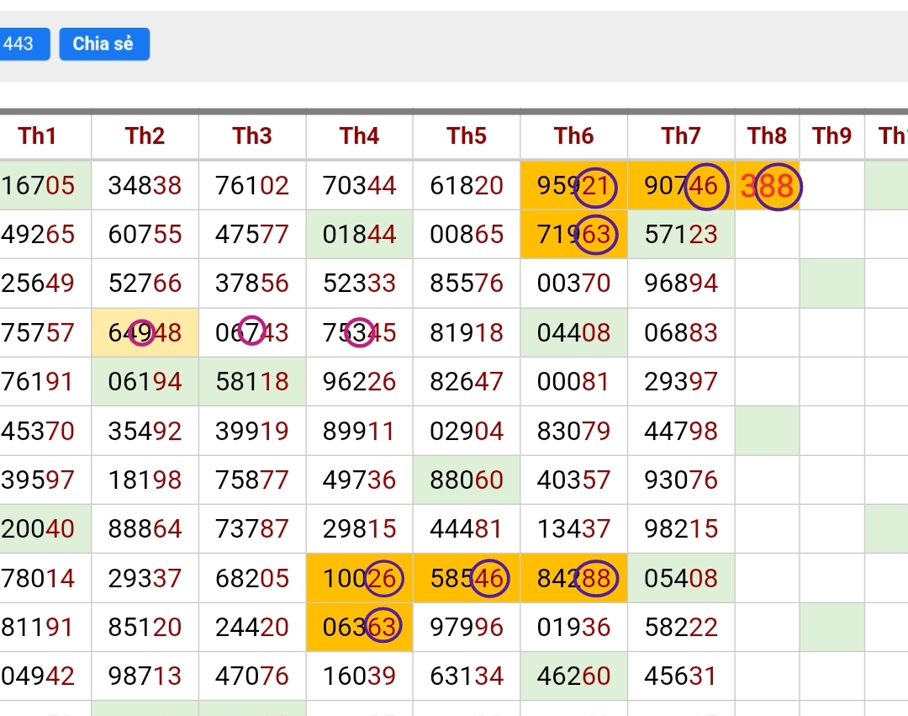The width and height of the screenshot is (908, 716).
Task: Select the Th5 column header
Action: pyautogui.click(x=466, y=136)
